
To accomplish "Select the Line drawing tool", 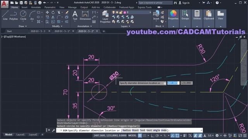I will (5, 15).
